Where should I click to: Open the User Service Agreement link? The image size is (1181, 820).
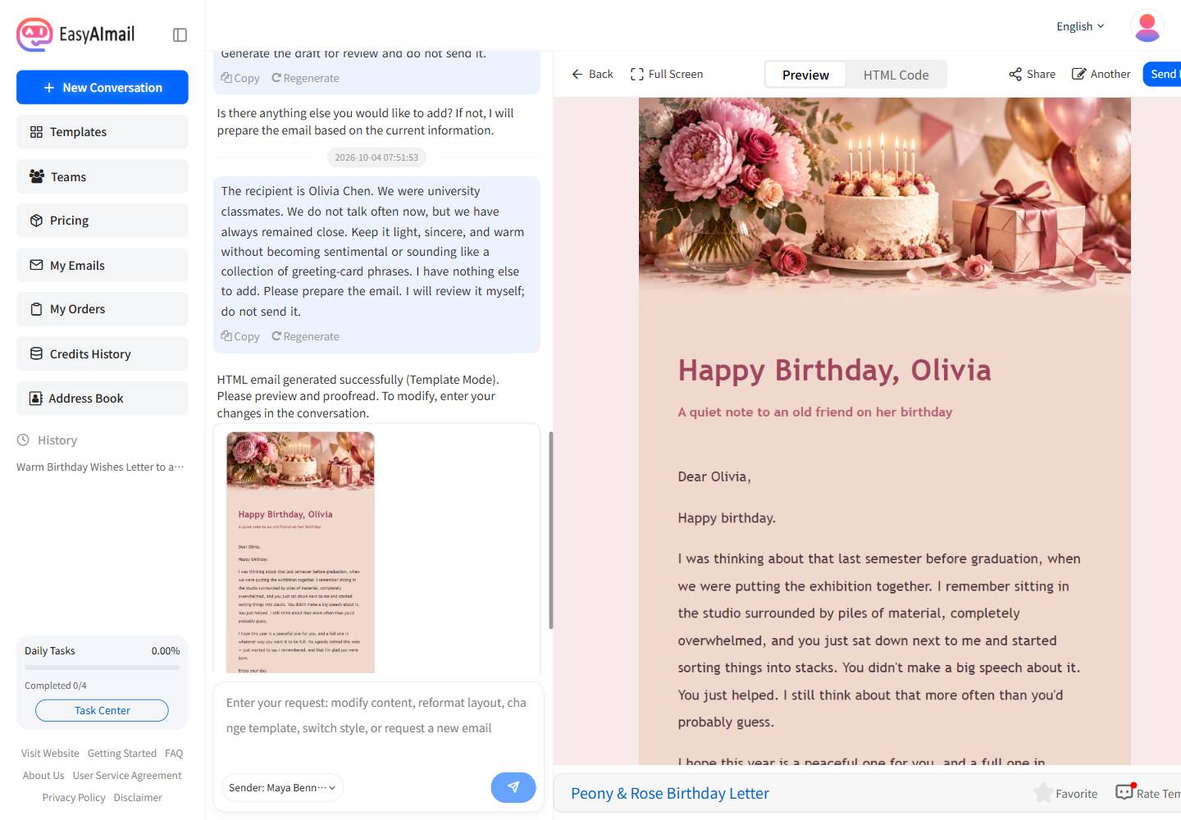point(127,775)
